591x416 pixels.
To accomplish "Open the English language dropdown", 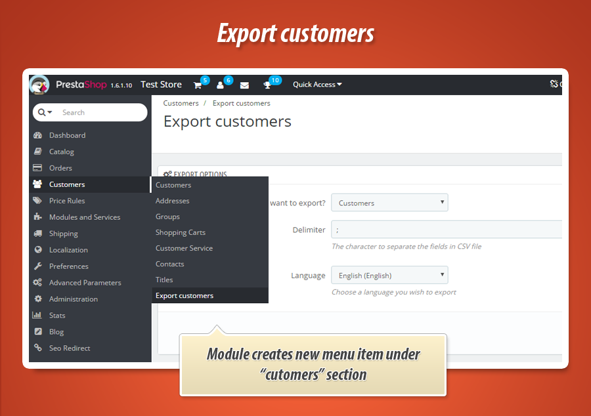I will tap(389, 276).
